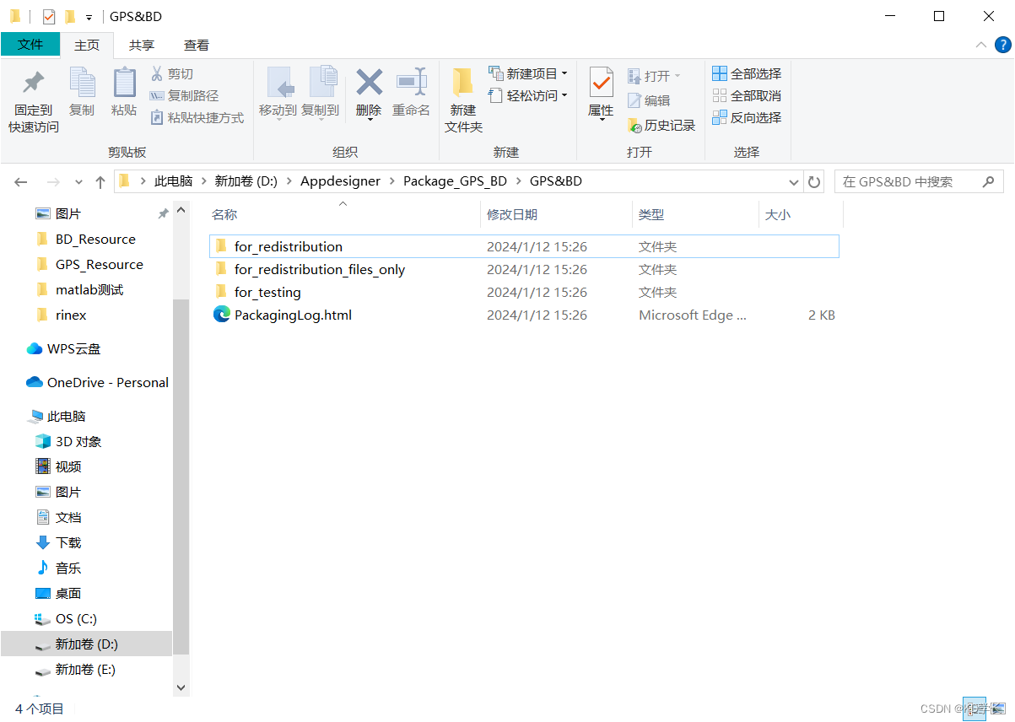Invert selection with 反向选择
Viewport: 1015px width, 722px height.
click(748, 117)
